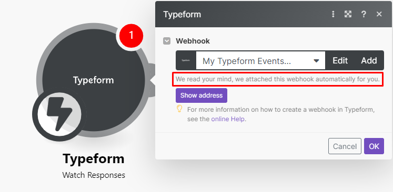Viewport: 393px width, 192px height.
Task: Click the 'We read your mind' notice text
Action: pyautogui.click(x=277, y=79)
